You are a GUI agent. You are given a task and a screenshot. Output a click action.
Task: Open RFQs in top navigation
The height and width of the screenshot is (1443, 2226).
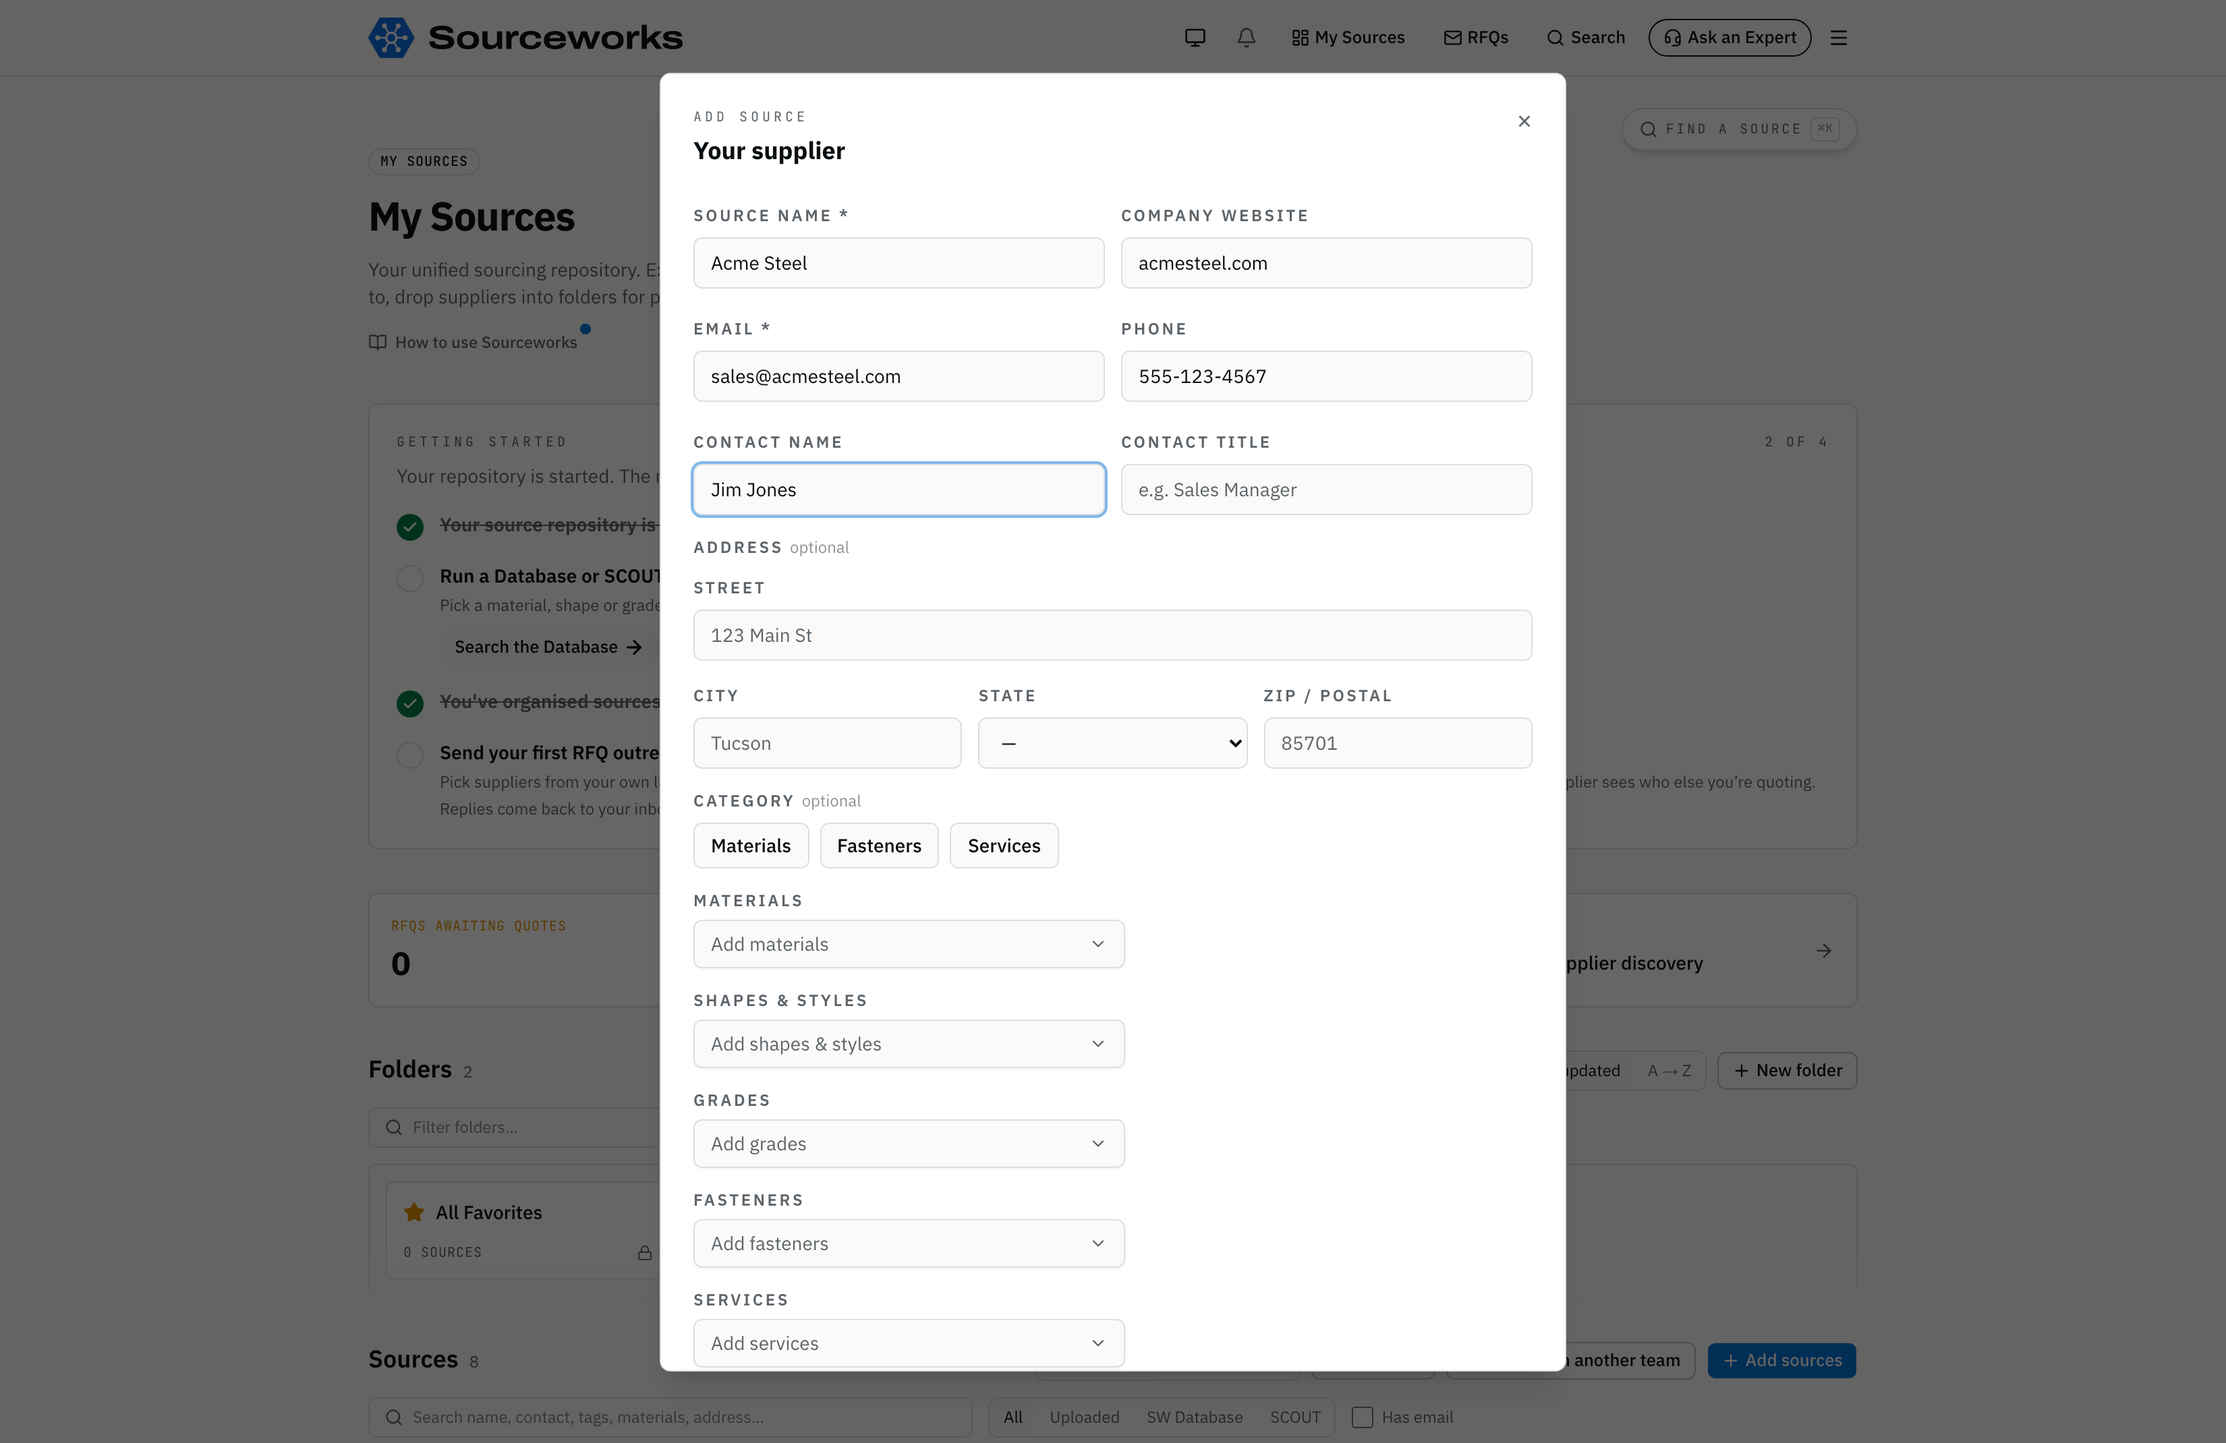[x=1476, y=37]
